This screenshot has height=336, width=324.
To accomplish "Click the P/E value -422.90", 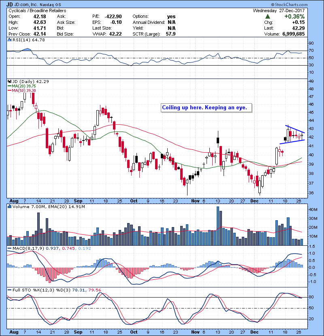I will click(113, 17).
